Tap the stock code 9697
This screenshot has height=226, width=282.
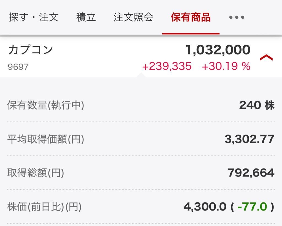18,67
